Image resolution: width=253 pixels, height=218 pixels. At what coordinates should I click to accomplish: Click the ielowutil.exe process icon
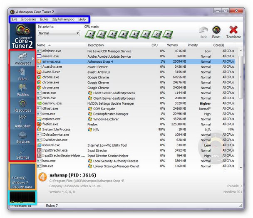39,145
